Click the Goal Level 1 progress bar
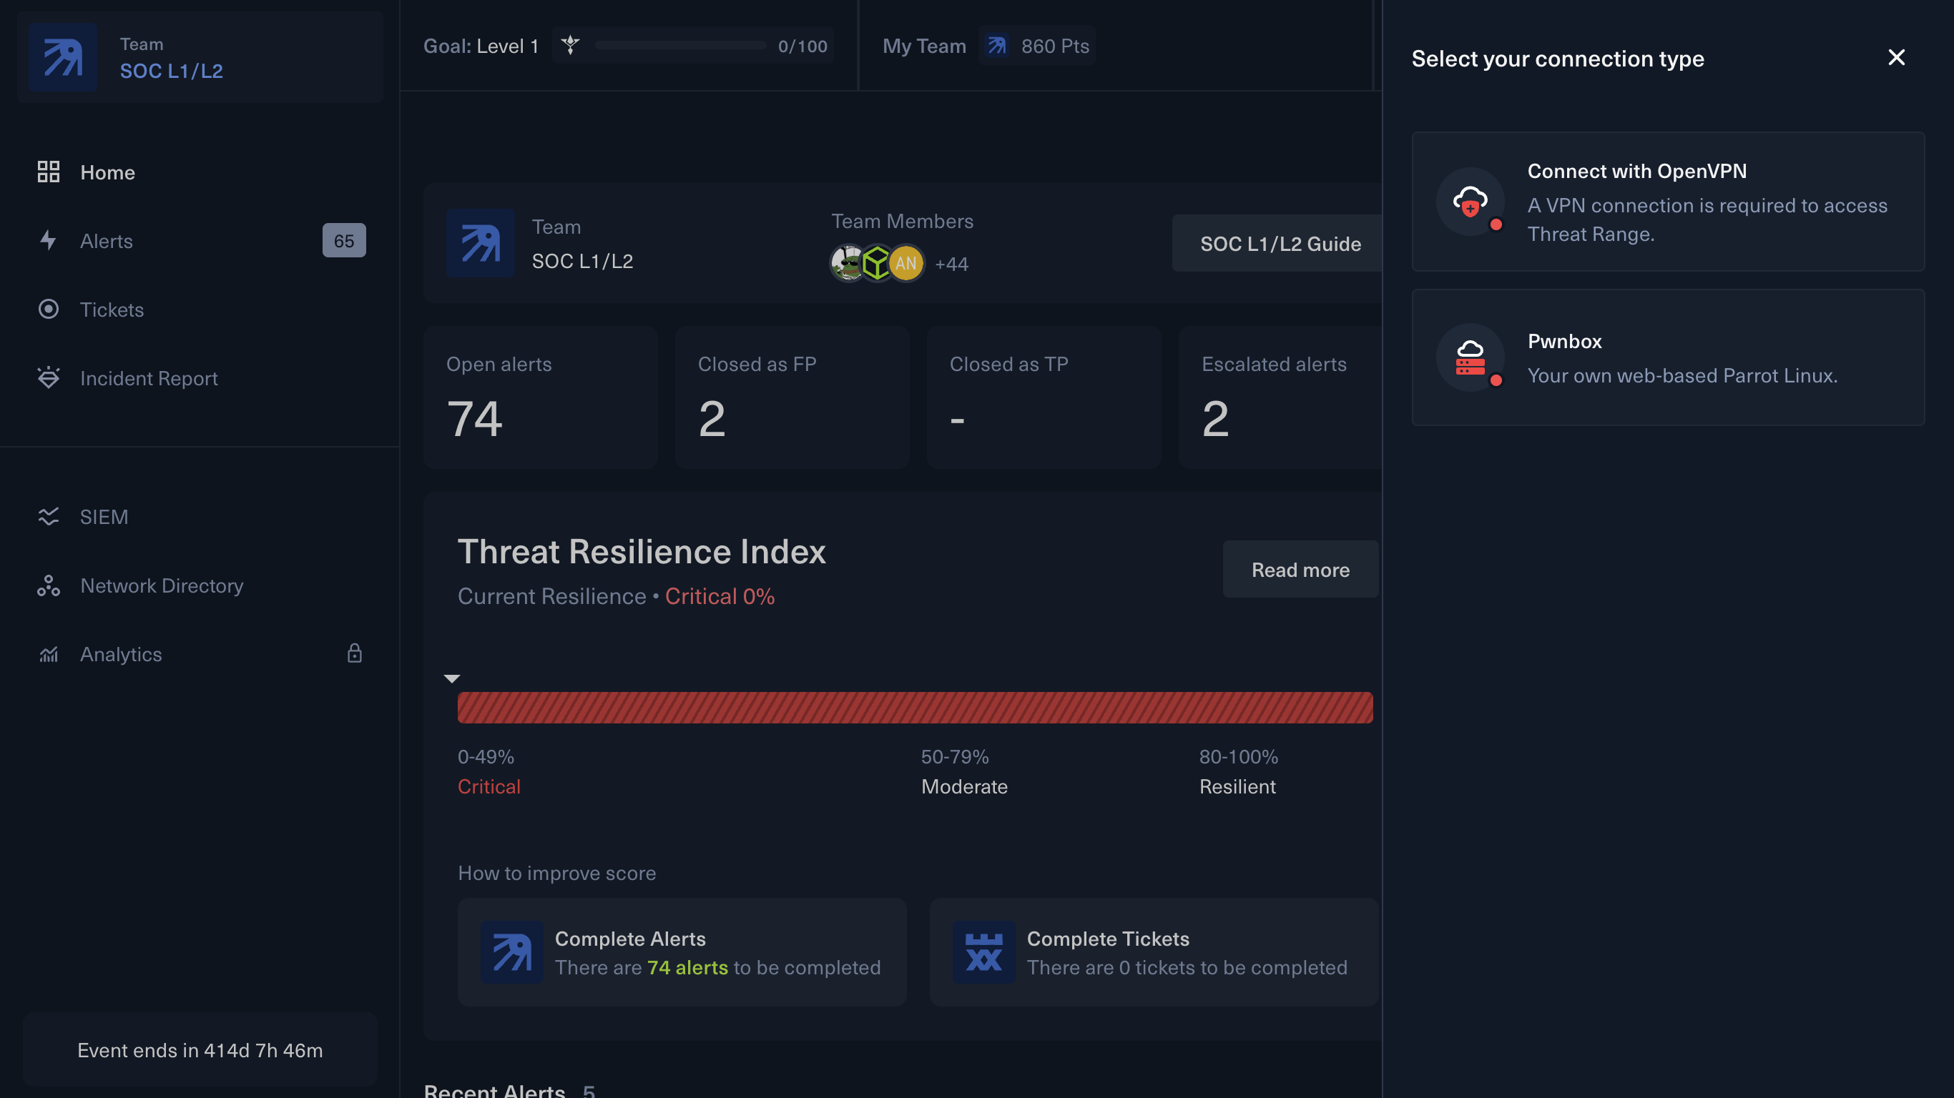1954x1098 pixels. pyautogui.click(x=680, y=46)
